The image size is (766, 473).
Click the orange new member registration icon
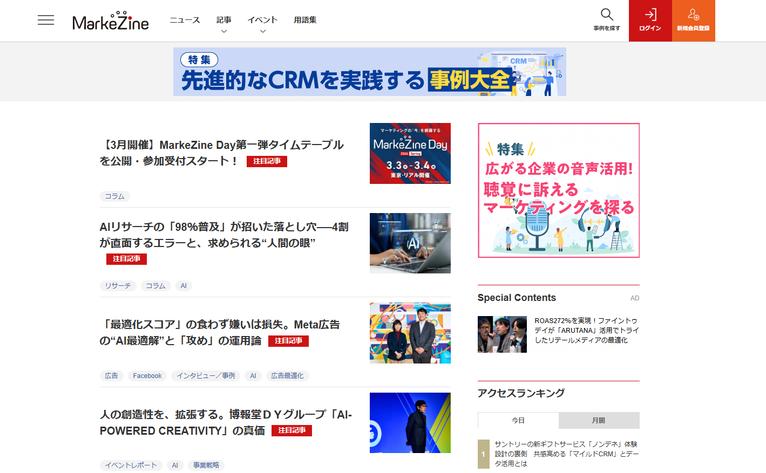(x=693, y=20)
